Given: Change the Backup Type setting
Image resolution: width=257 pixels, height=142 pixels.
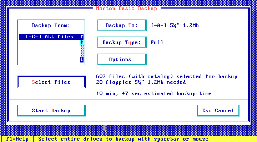Looking at the screenshot, I should coord(122,42).
